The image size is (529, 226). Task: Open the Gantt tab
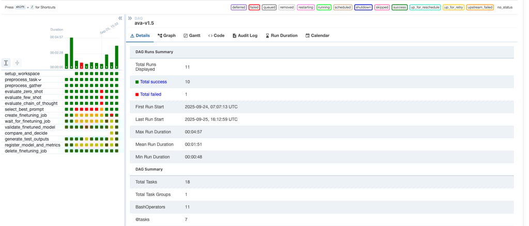pyautogui.click(x=192, y=36)
